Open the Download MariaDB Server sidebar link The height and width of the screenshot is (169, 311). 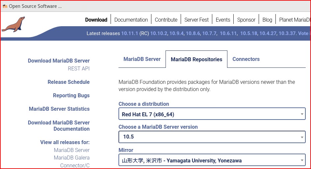click(x=59, y=61)
